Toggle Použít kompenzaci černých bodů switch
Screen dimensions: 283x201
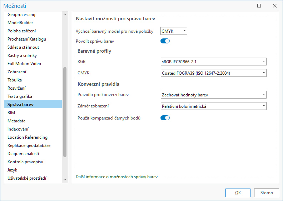pos(165,118)
